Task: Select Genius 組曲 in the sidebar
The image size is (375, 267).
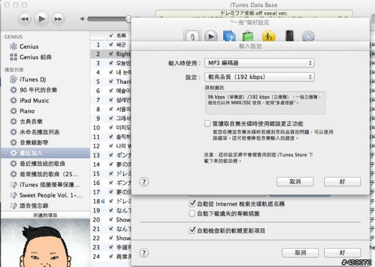Action: 46,57
